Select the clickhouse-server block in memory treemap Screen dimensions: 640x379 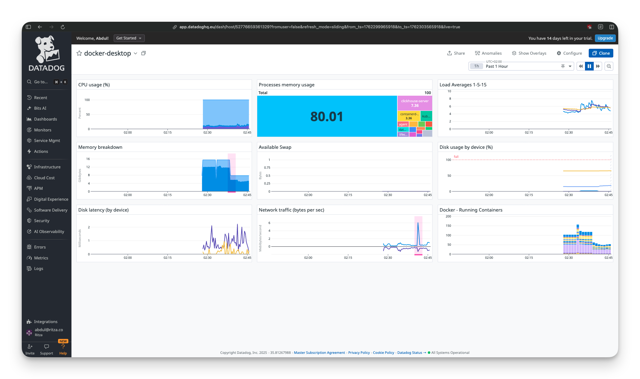pyautogui.click(x=415, y=103)
